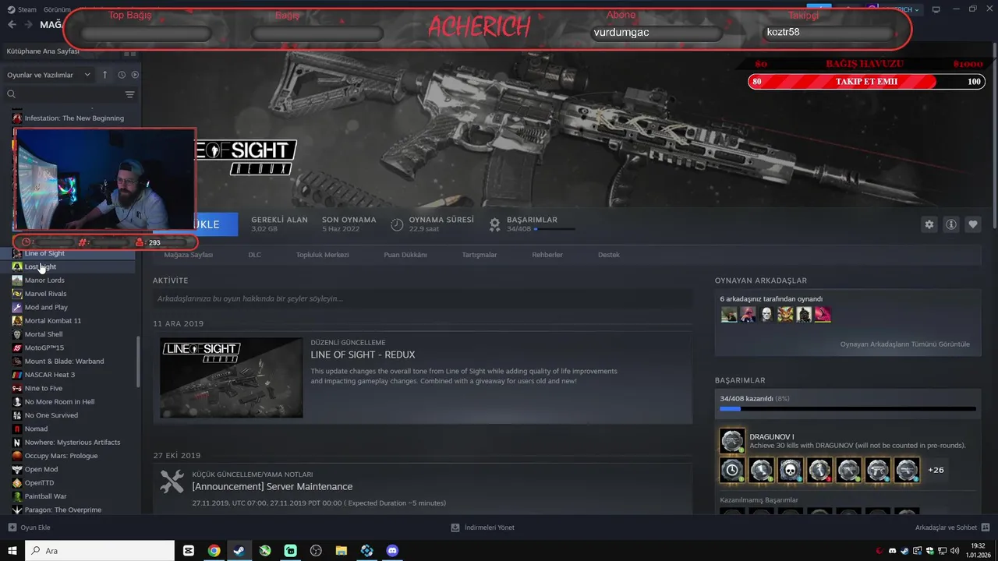Go back using the Steam back arrow
The width and height of the screenshot is (998, 561).
[x=12, y=25]
